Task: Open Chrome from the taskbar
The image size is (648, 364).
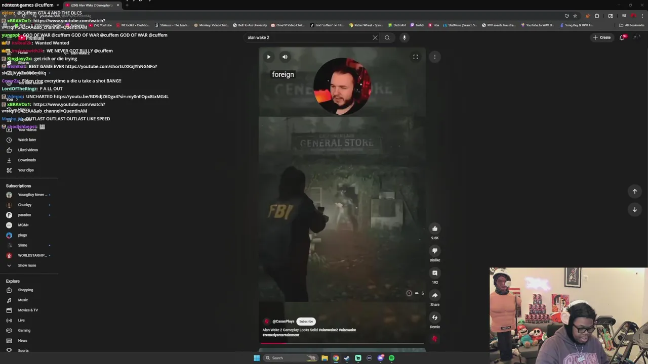Action: (336, 358)
